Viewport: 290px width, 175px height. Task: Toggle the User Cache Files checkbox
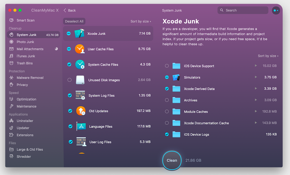69,49
